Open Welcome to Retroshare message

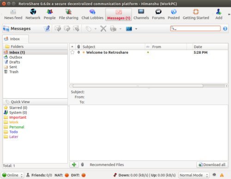pyautogui.click(x=107, y=52)
